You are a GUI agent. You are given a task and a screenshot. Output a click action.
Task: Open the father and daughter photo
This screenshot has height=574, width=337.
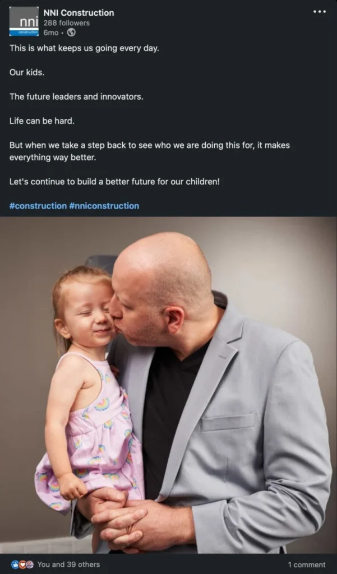point(168,385)
